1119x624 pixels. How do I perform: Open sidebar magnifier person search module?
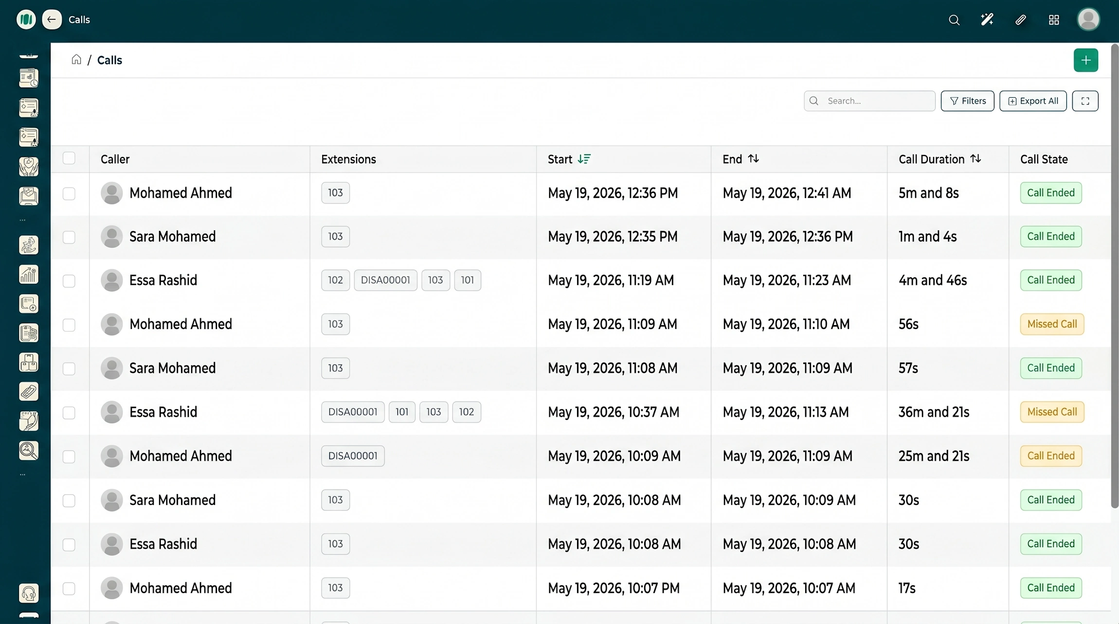(x=29, y=451)
